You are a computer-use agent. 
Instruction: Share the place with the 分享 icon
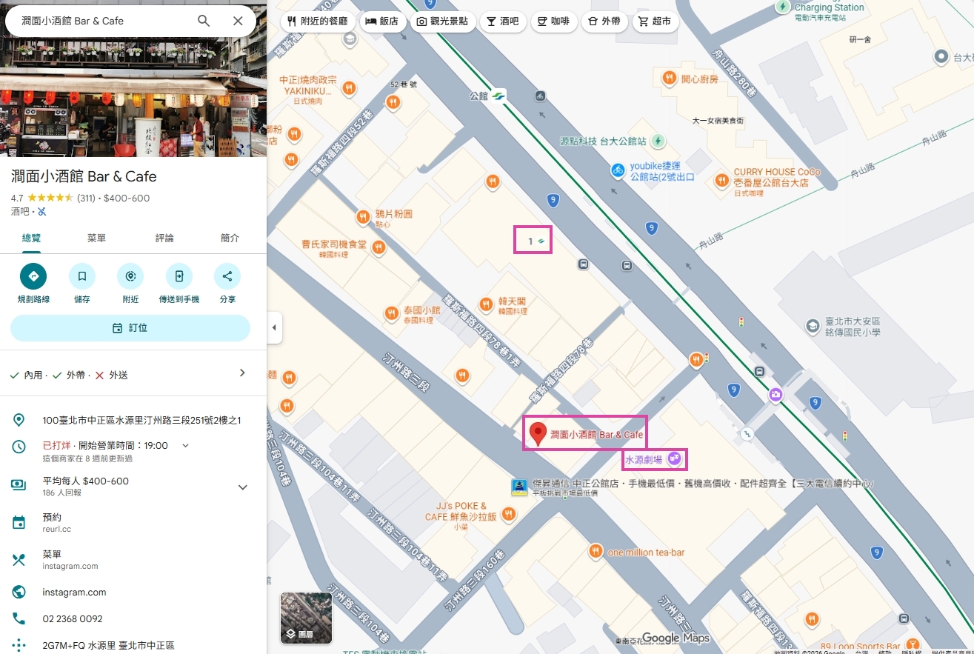point(227,276)
